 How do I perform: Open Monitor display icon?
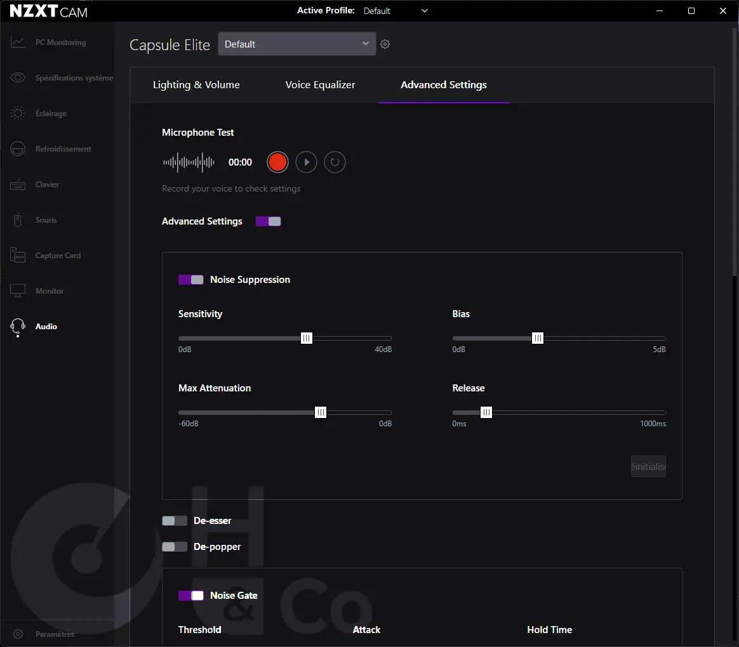(18, 291)
